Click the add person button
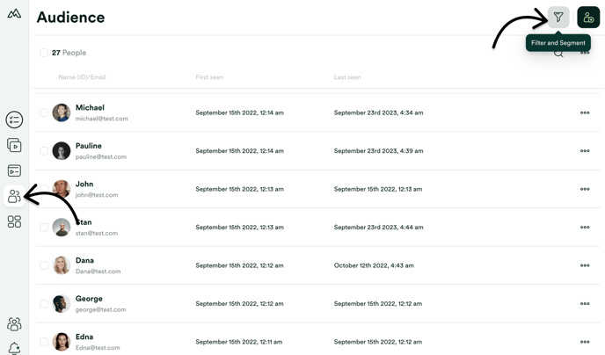The height and width of the screenshot is (355, 605). (588, 18)
